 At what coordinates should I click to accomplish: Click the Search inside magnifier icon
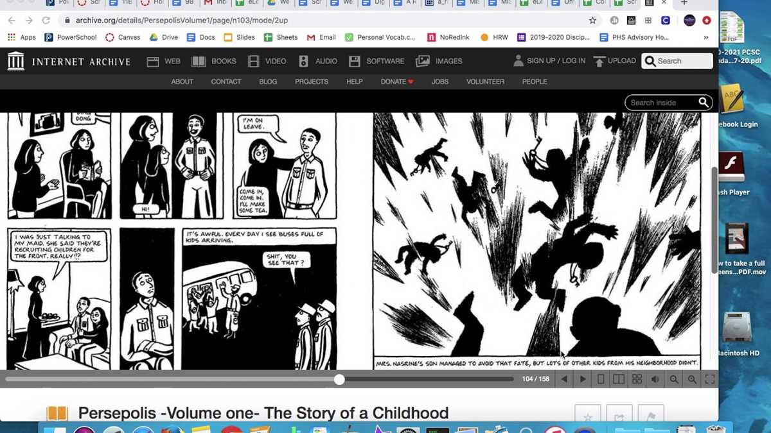(704, 103)
